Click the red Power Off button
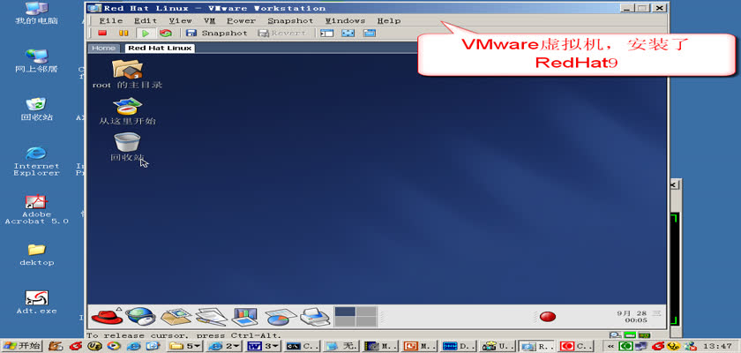 point(102,34)
